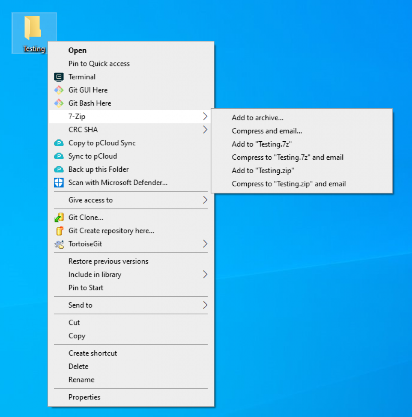Choose Rename from the context menu

131,380
